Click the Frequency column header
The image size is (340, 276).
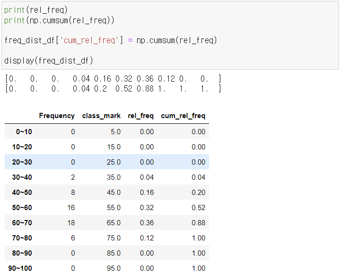coord(57,116)
